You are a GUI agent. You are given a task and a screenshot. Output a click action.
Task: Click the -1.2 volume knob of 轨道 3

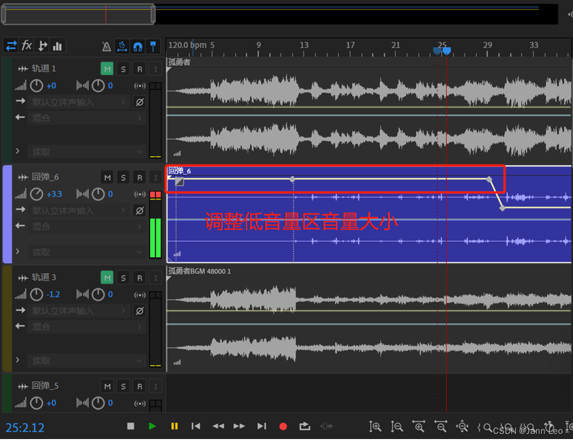36,294
